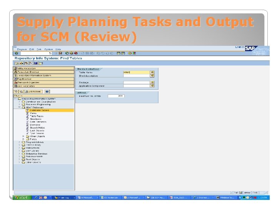Screen dimensions: 277x208
Task: Click the Help (question mark) icon
Action: point(130,53)
